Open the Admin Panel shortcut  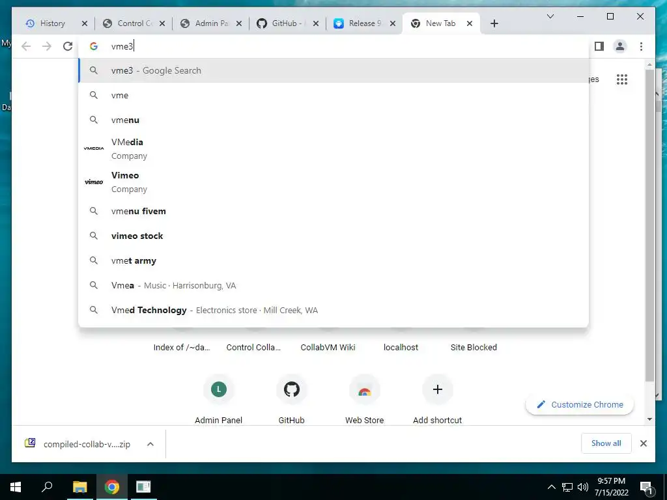click(219, 399)
